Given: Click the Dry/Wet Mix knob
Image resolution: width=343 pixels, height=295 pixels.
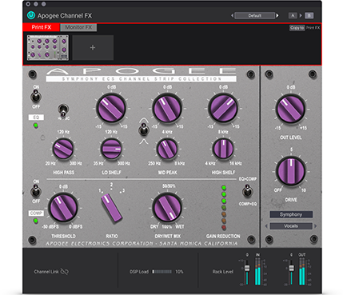Looking at the screenshot, I should (167, 208).
